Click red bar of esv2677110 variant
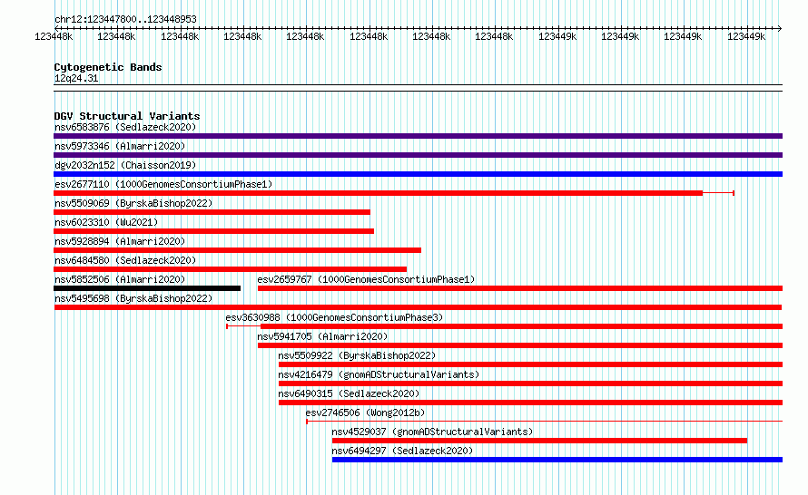Viewport: 808px width, 495px height. [x=379, y=193]
